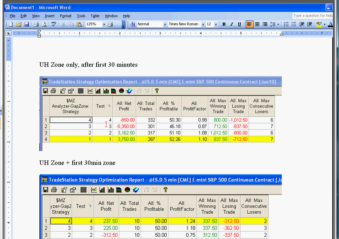The image size is (339, 239).
Task: Open the Insert menu
Action: click(x=50, y=16)
